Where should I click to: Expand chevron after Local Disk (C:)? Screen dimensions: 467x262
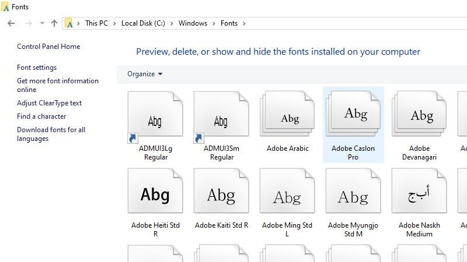coord(172,23)
